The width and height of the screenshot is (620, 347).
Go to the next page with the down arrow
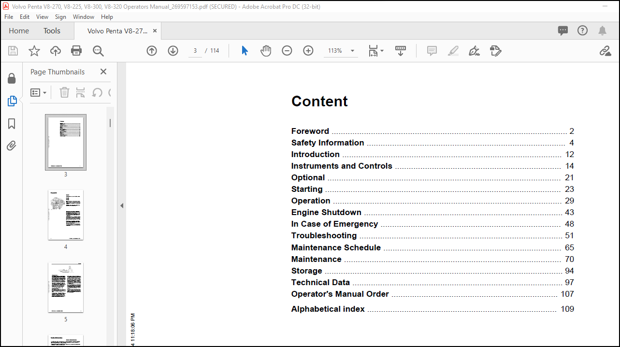click(x=173, y=51)
